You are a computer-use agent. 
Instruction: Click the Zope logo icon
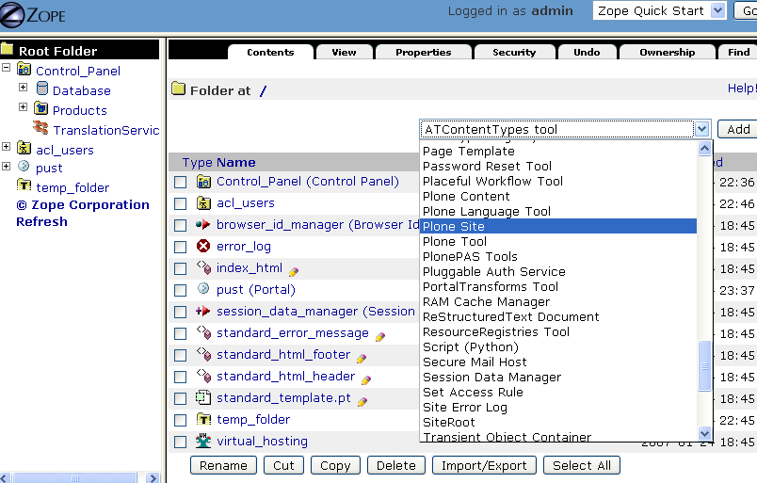click(x=12, y=15)
